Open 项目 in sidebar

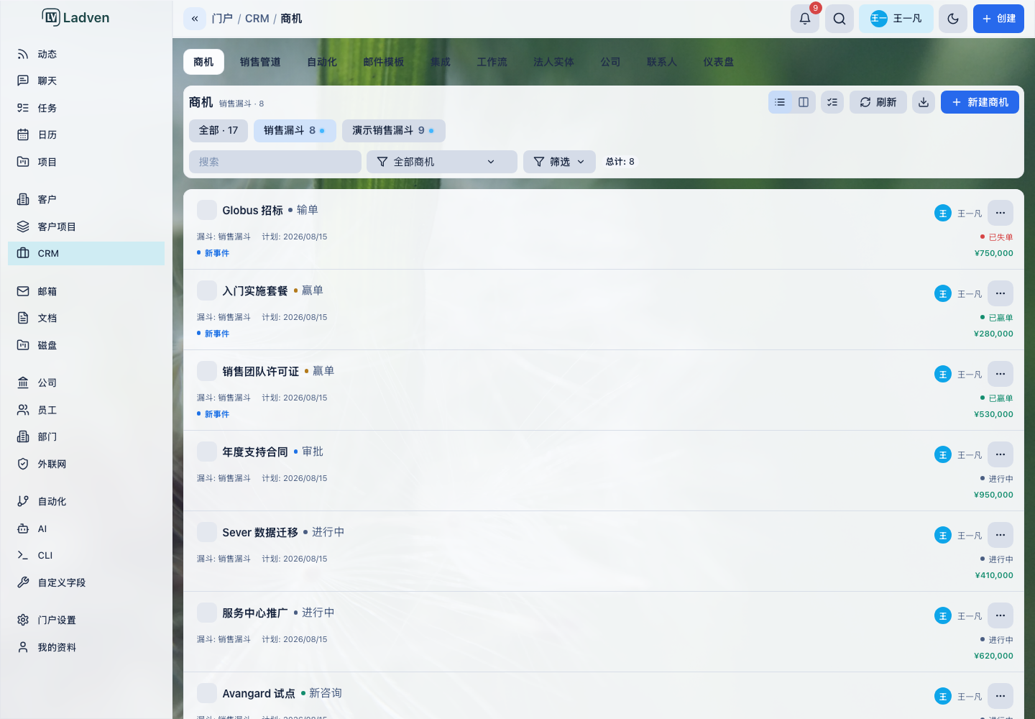tap(86, 162)
